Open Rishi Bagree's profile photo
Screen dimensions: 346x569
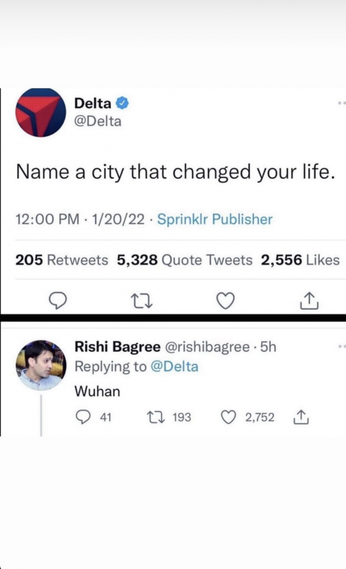40,365
